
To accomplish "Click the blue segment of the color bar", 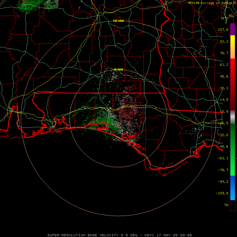I will 233,188.
